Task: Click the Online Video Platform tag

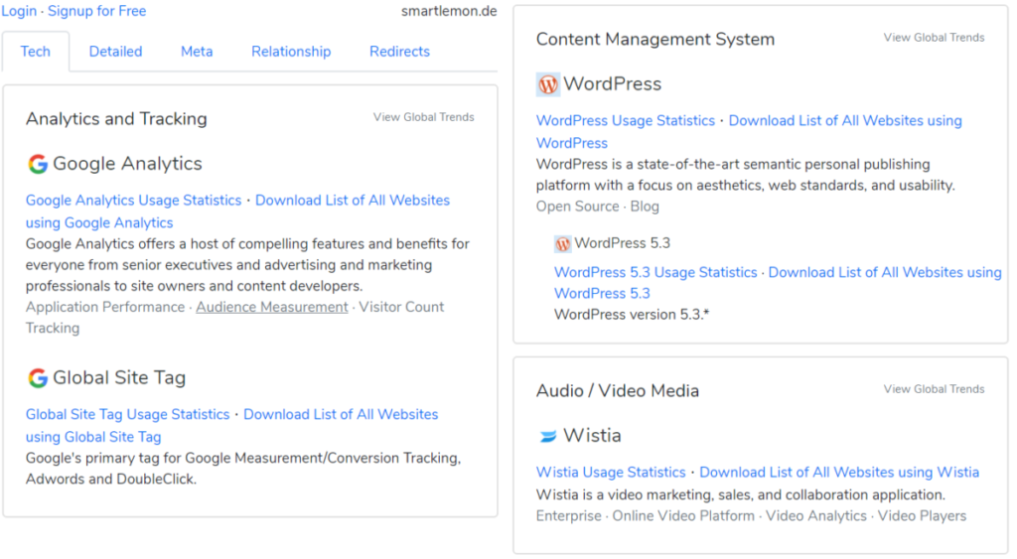Action: 683,516
